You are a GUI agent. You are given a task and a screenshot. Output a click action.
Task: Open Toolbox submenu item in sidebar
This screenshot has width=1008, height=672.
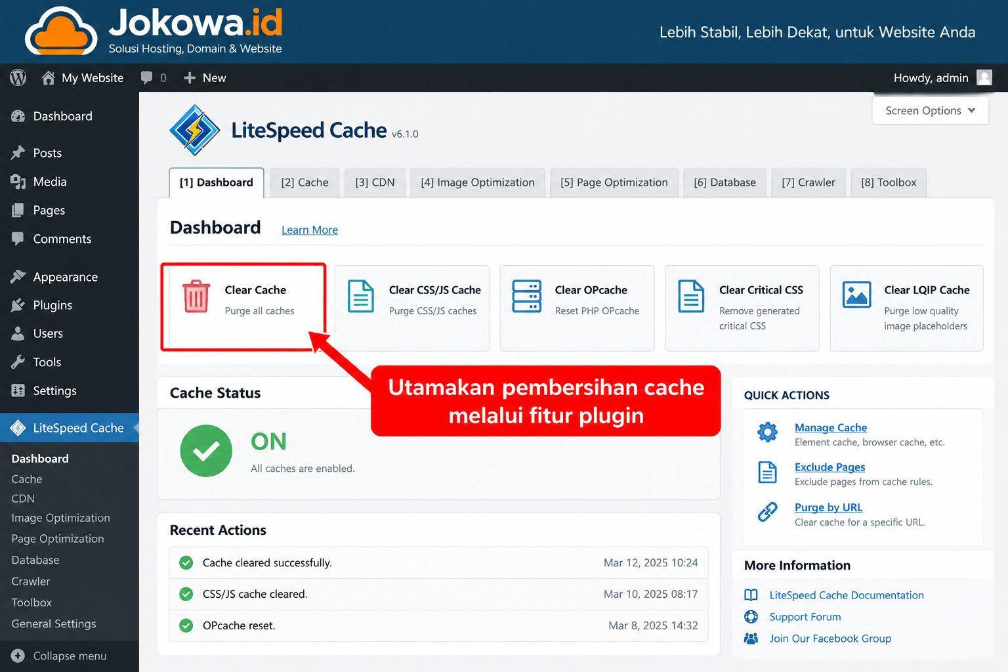click(31, 602)
